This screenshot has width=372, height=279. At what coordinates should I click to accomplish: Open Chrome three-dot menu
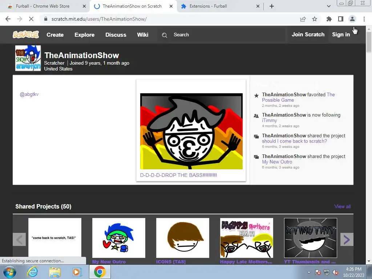[364, 19]
